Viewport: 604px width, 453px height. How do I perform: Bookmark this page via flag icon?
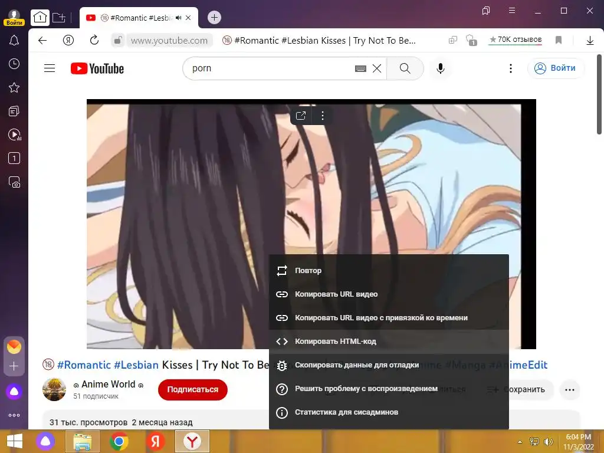click(559, 40)
